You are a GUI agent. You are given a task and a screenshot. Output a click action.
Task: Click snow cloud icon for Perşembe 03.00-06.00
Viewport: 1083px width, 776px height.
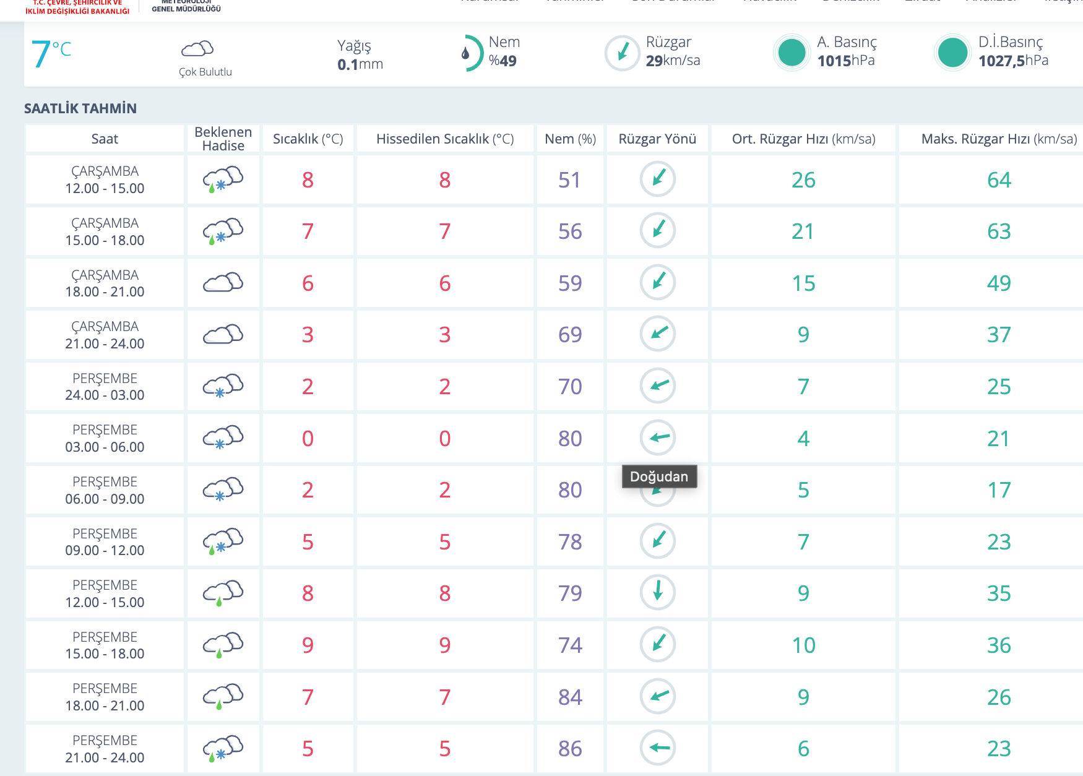click(223, 438)
